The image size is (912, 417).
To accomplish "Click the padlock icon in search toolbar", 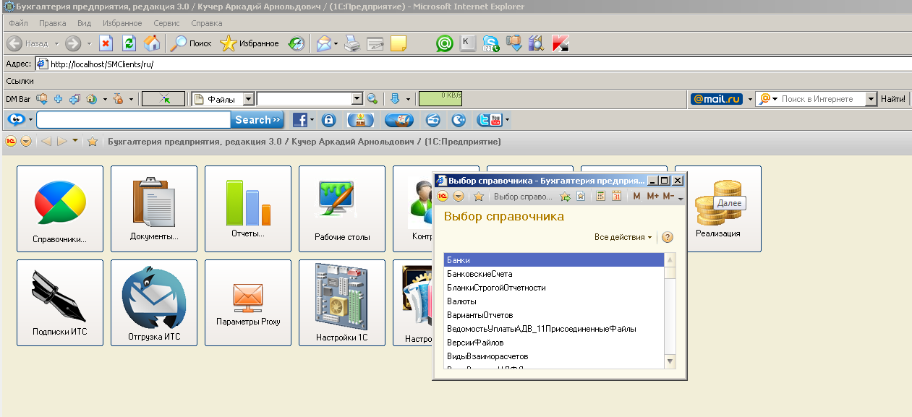I will click(x=328, y=120).
